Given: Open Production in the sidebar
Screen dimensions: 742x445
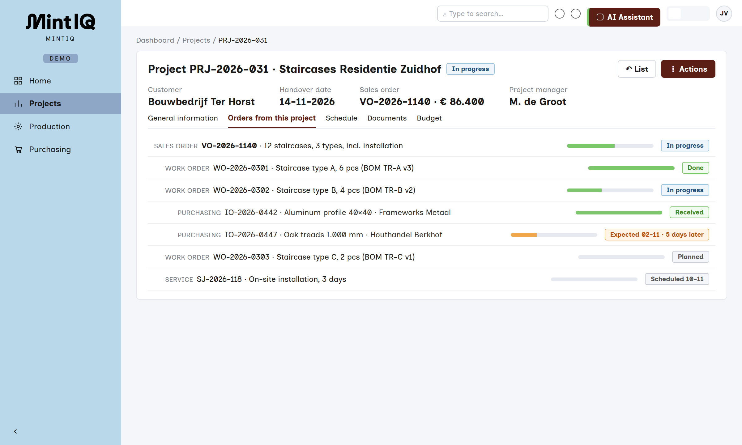Looking at the screenshot, I should click(x=61, y=126).
